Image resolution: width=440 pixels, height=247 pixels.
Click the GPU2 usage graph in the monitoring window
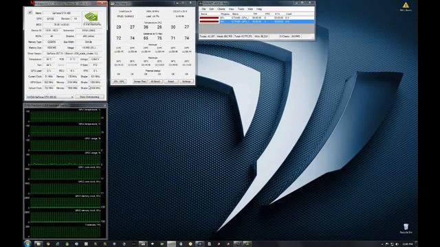[x=65, y=160]
